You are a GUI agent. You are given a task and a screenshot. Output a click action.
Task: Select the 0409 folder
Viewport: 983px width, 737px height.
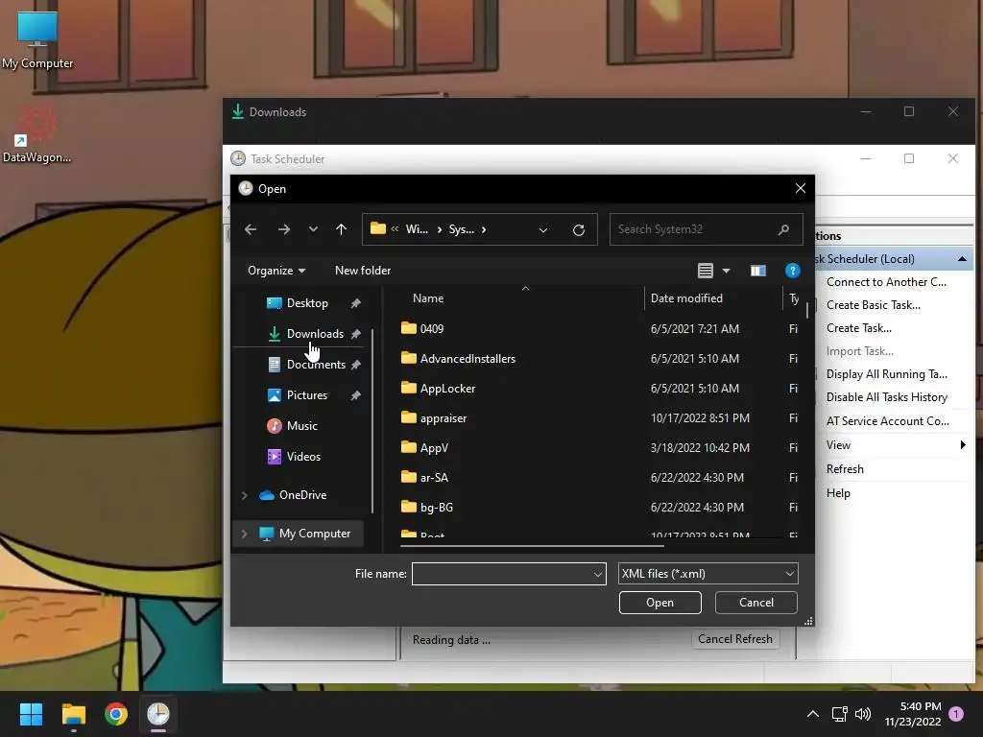(x=432, y=329)
